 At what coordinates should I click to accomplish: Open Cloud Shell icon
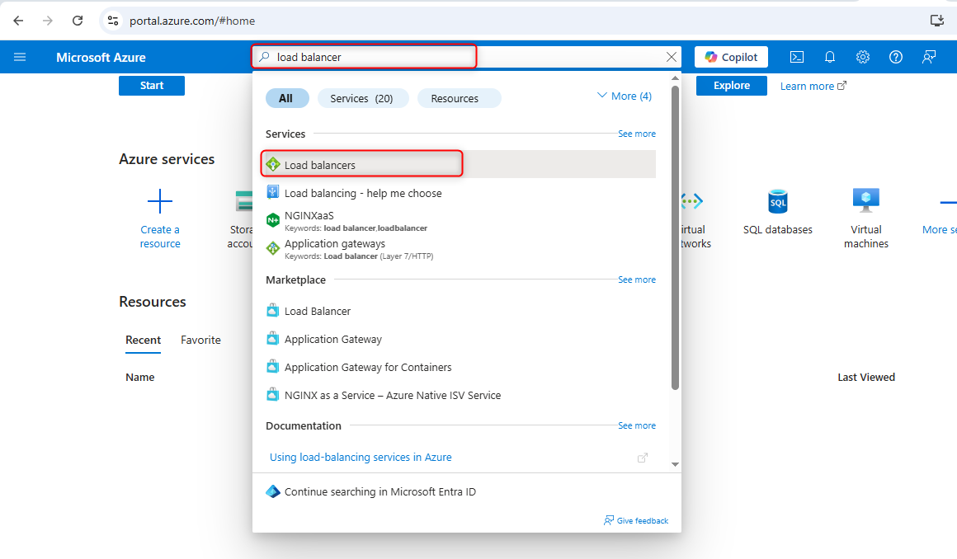tap(796, 57)
